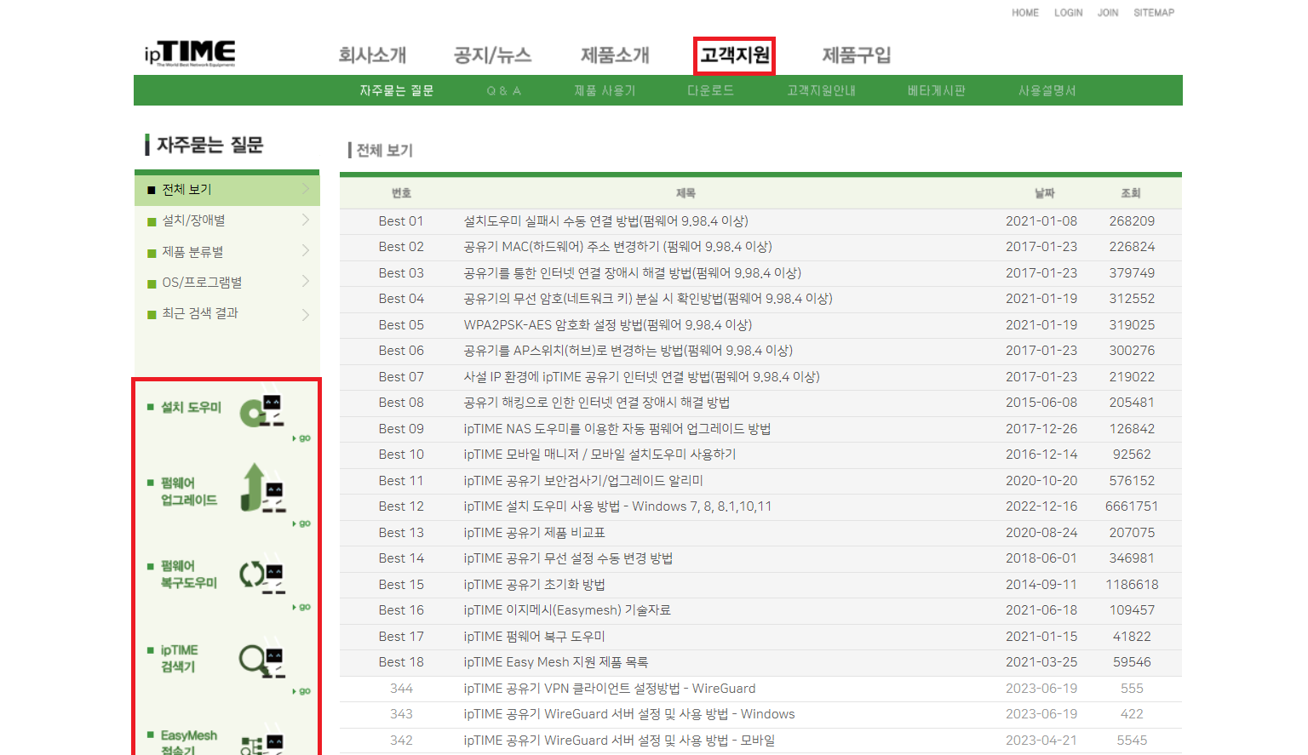Screen dimensions: 1308x755
Task: Open ipTIME 공유기 무선 설정 수동 변경 방법
Action: (568, 558)
